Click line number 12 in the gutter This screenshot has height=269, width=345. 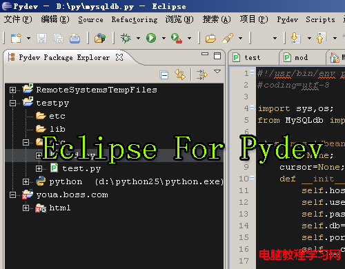(x=244, y=202)
